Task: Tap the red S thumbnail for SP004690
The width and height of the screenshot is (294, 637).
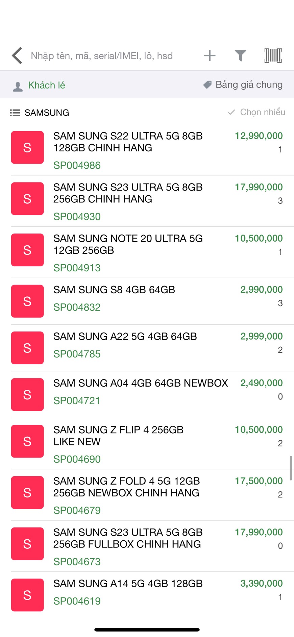Action: pyautogui.click(x=27, y=441)
